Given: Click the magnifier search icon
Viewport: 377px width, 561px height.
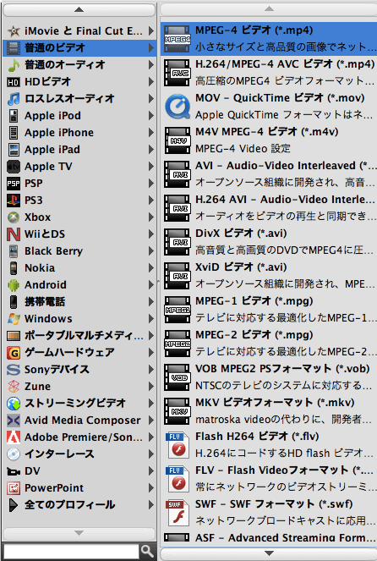Looking at the screenshot, I should point(147,551).
